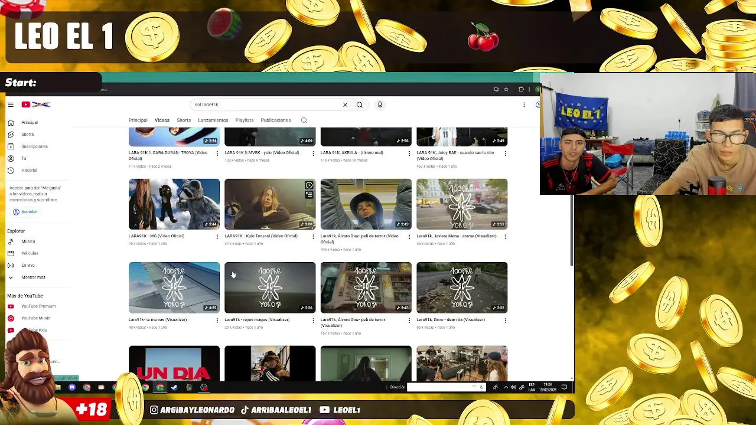This screenshot has width=756, height=425.
Task: Play the UN DIA thumbnail
Action: click(x=174, y=364)
